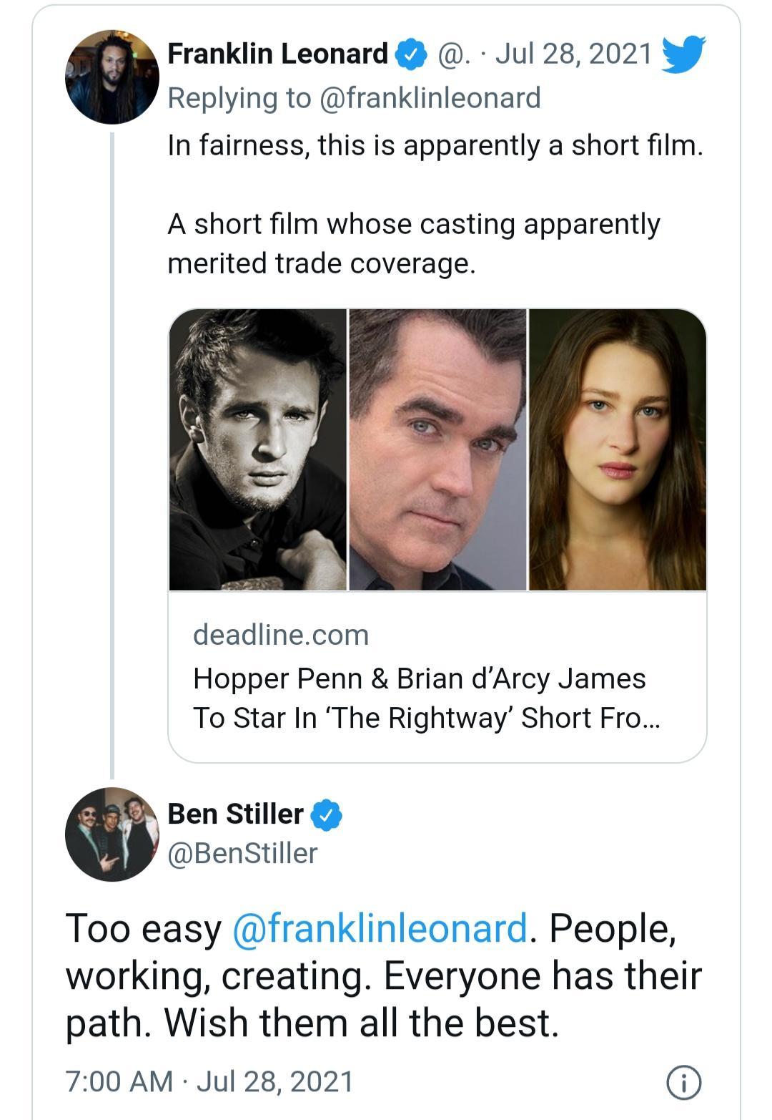Click the deadline.com domain label
772x1120 pixels.
click(x=281, y=635)
